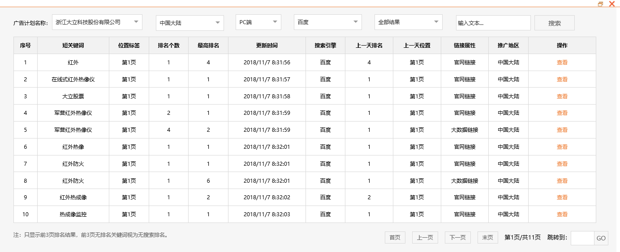This screenshot has width=620, height=252.
Task: Expand the 百度 search engine dropdown
Action: 328,22
